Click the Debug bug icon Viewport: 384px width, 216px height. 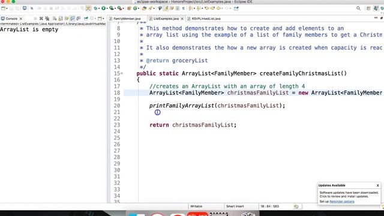coord(95,8)
